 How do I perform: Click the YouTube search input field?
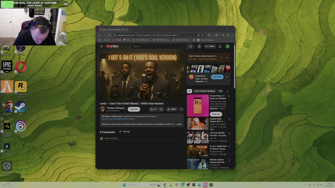point(159,46)
